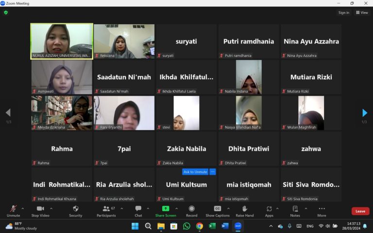
Task: Go to previous gallery page arrow
Action: pyautogui.click(x=8, y=113)
